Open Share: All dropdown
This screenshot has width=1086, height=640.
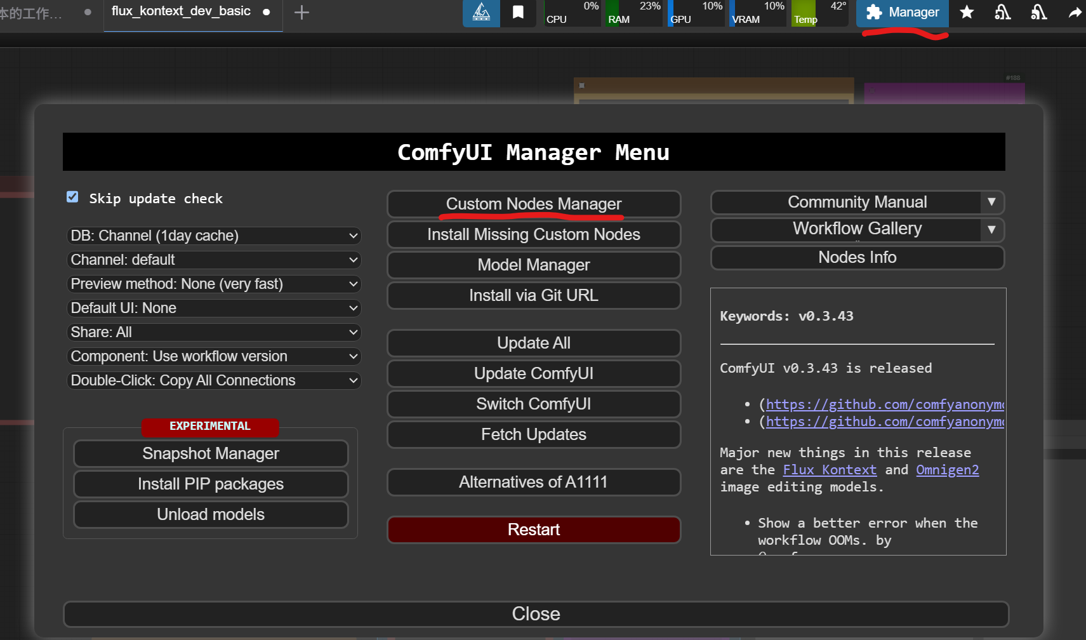(214, 332)
